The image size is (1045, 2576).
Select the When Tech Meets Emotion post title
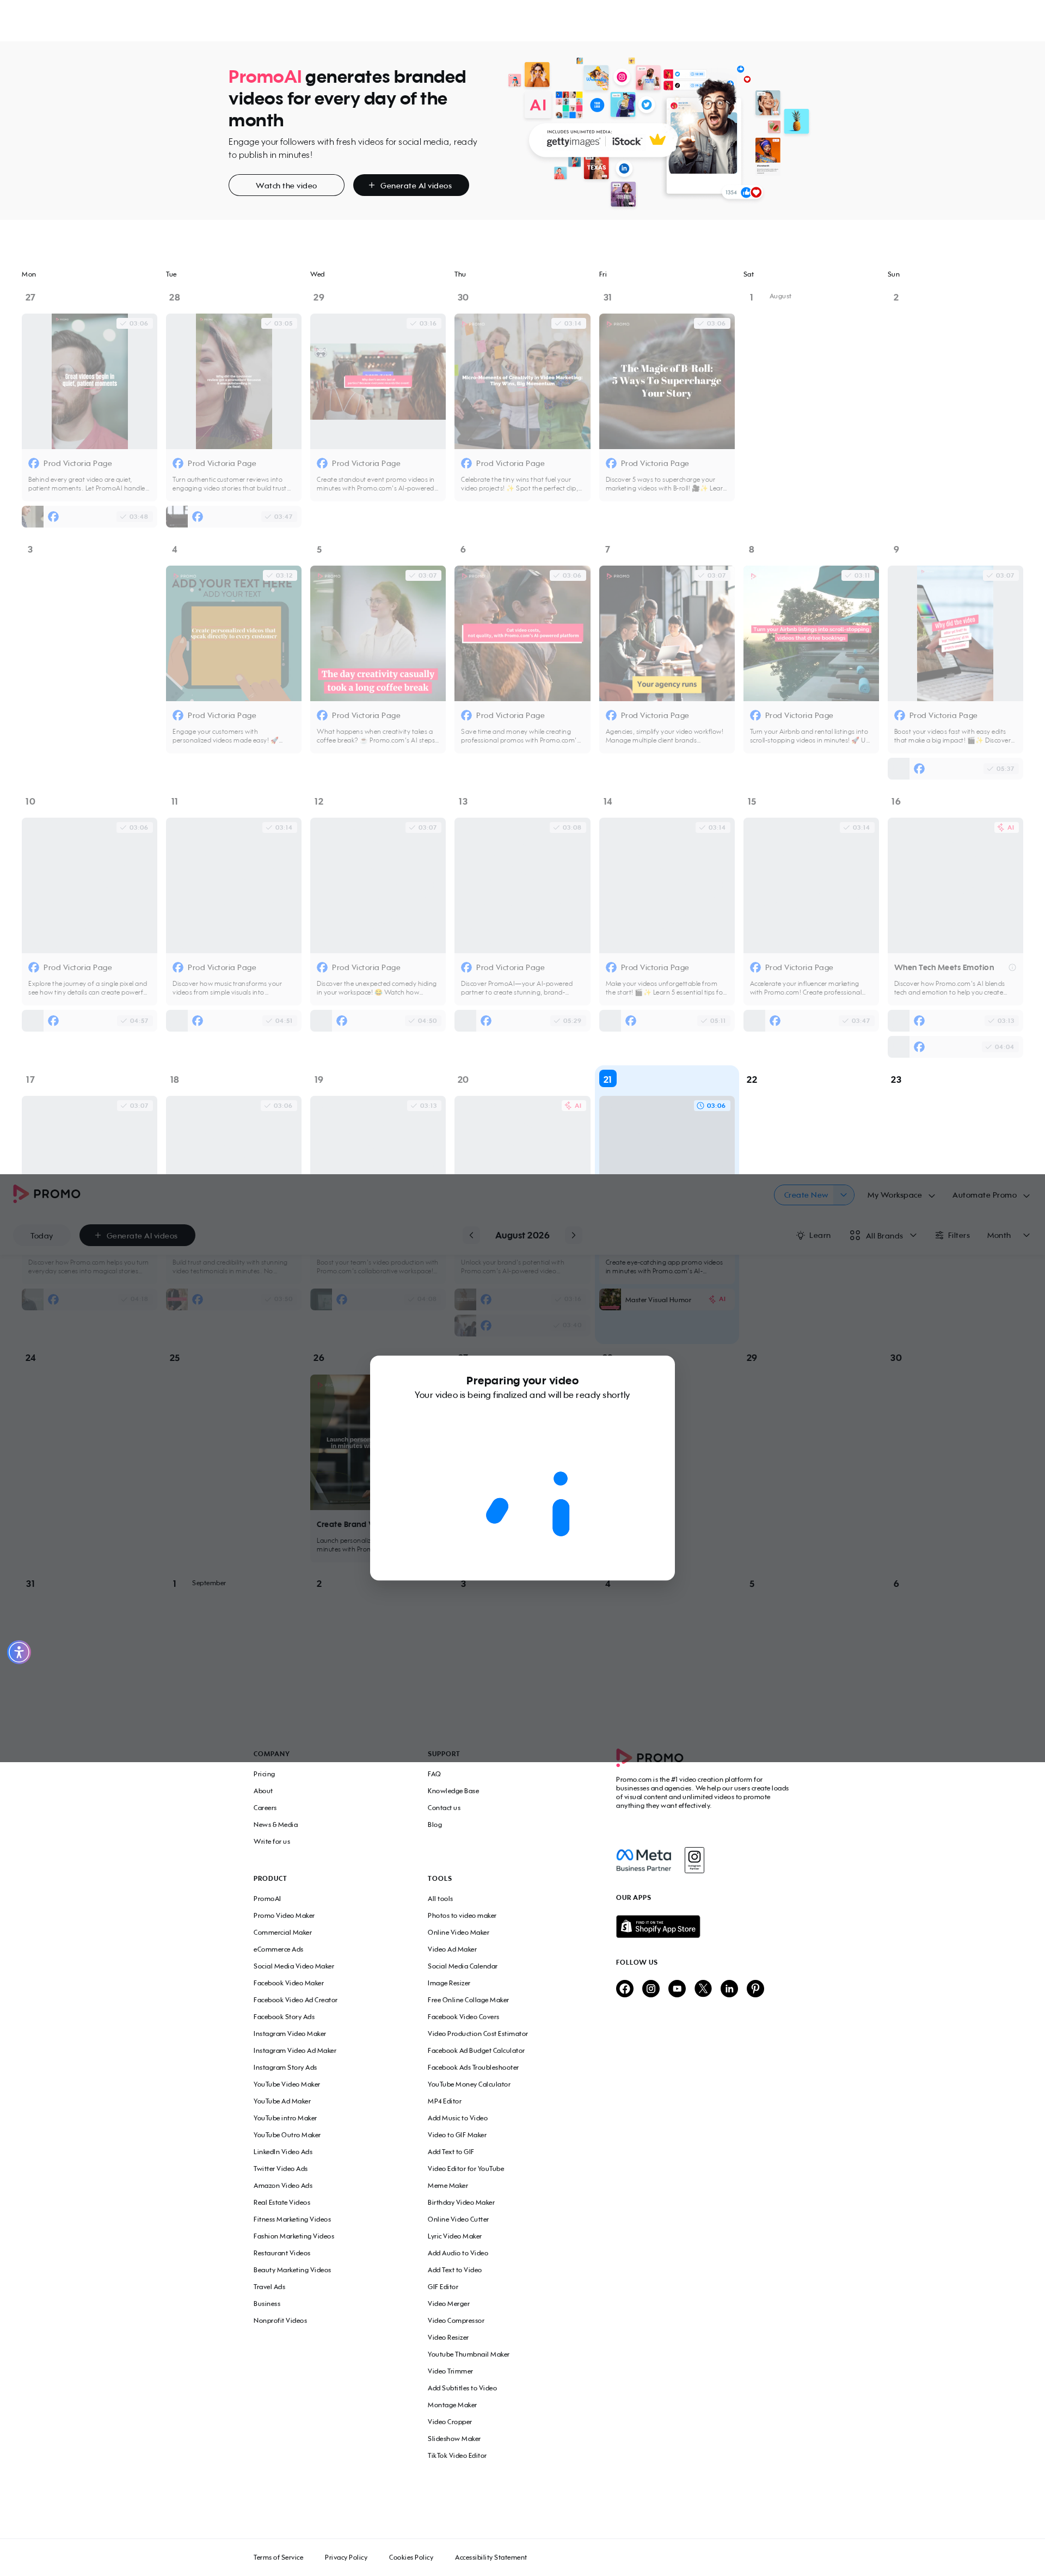[944, 967]
